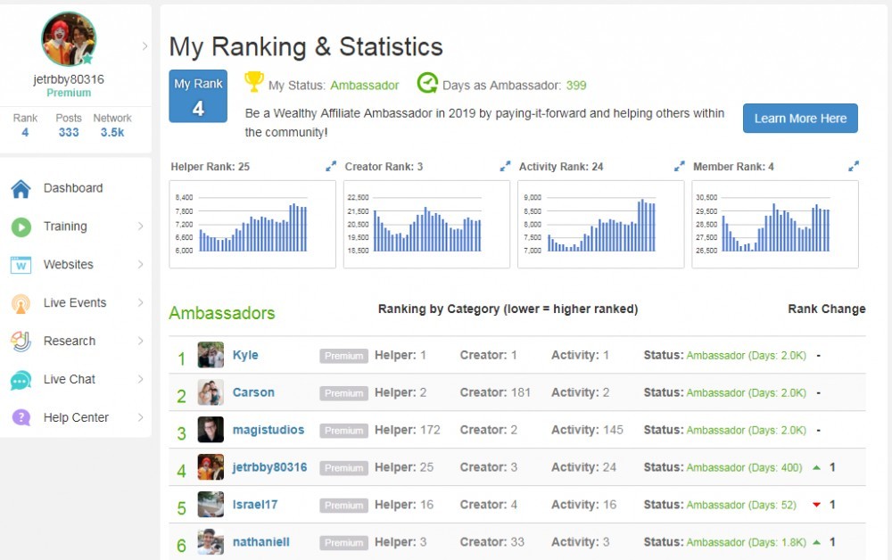Viewport: 892px width, 560px height.
Task: Open Kyle's profile link
Action: pos(245,355)
